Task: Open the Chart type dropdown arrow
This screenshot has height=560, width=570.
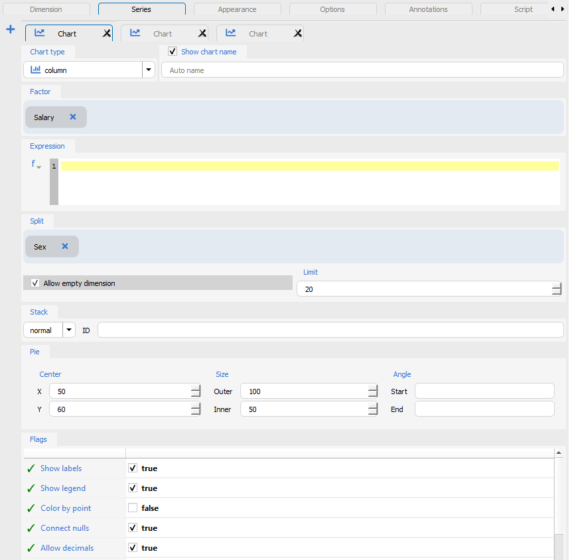Action: click(x=149, y=70)
